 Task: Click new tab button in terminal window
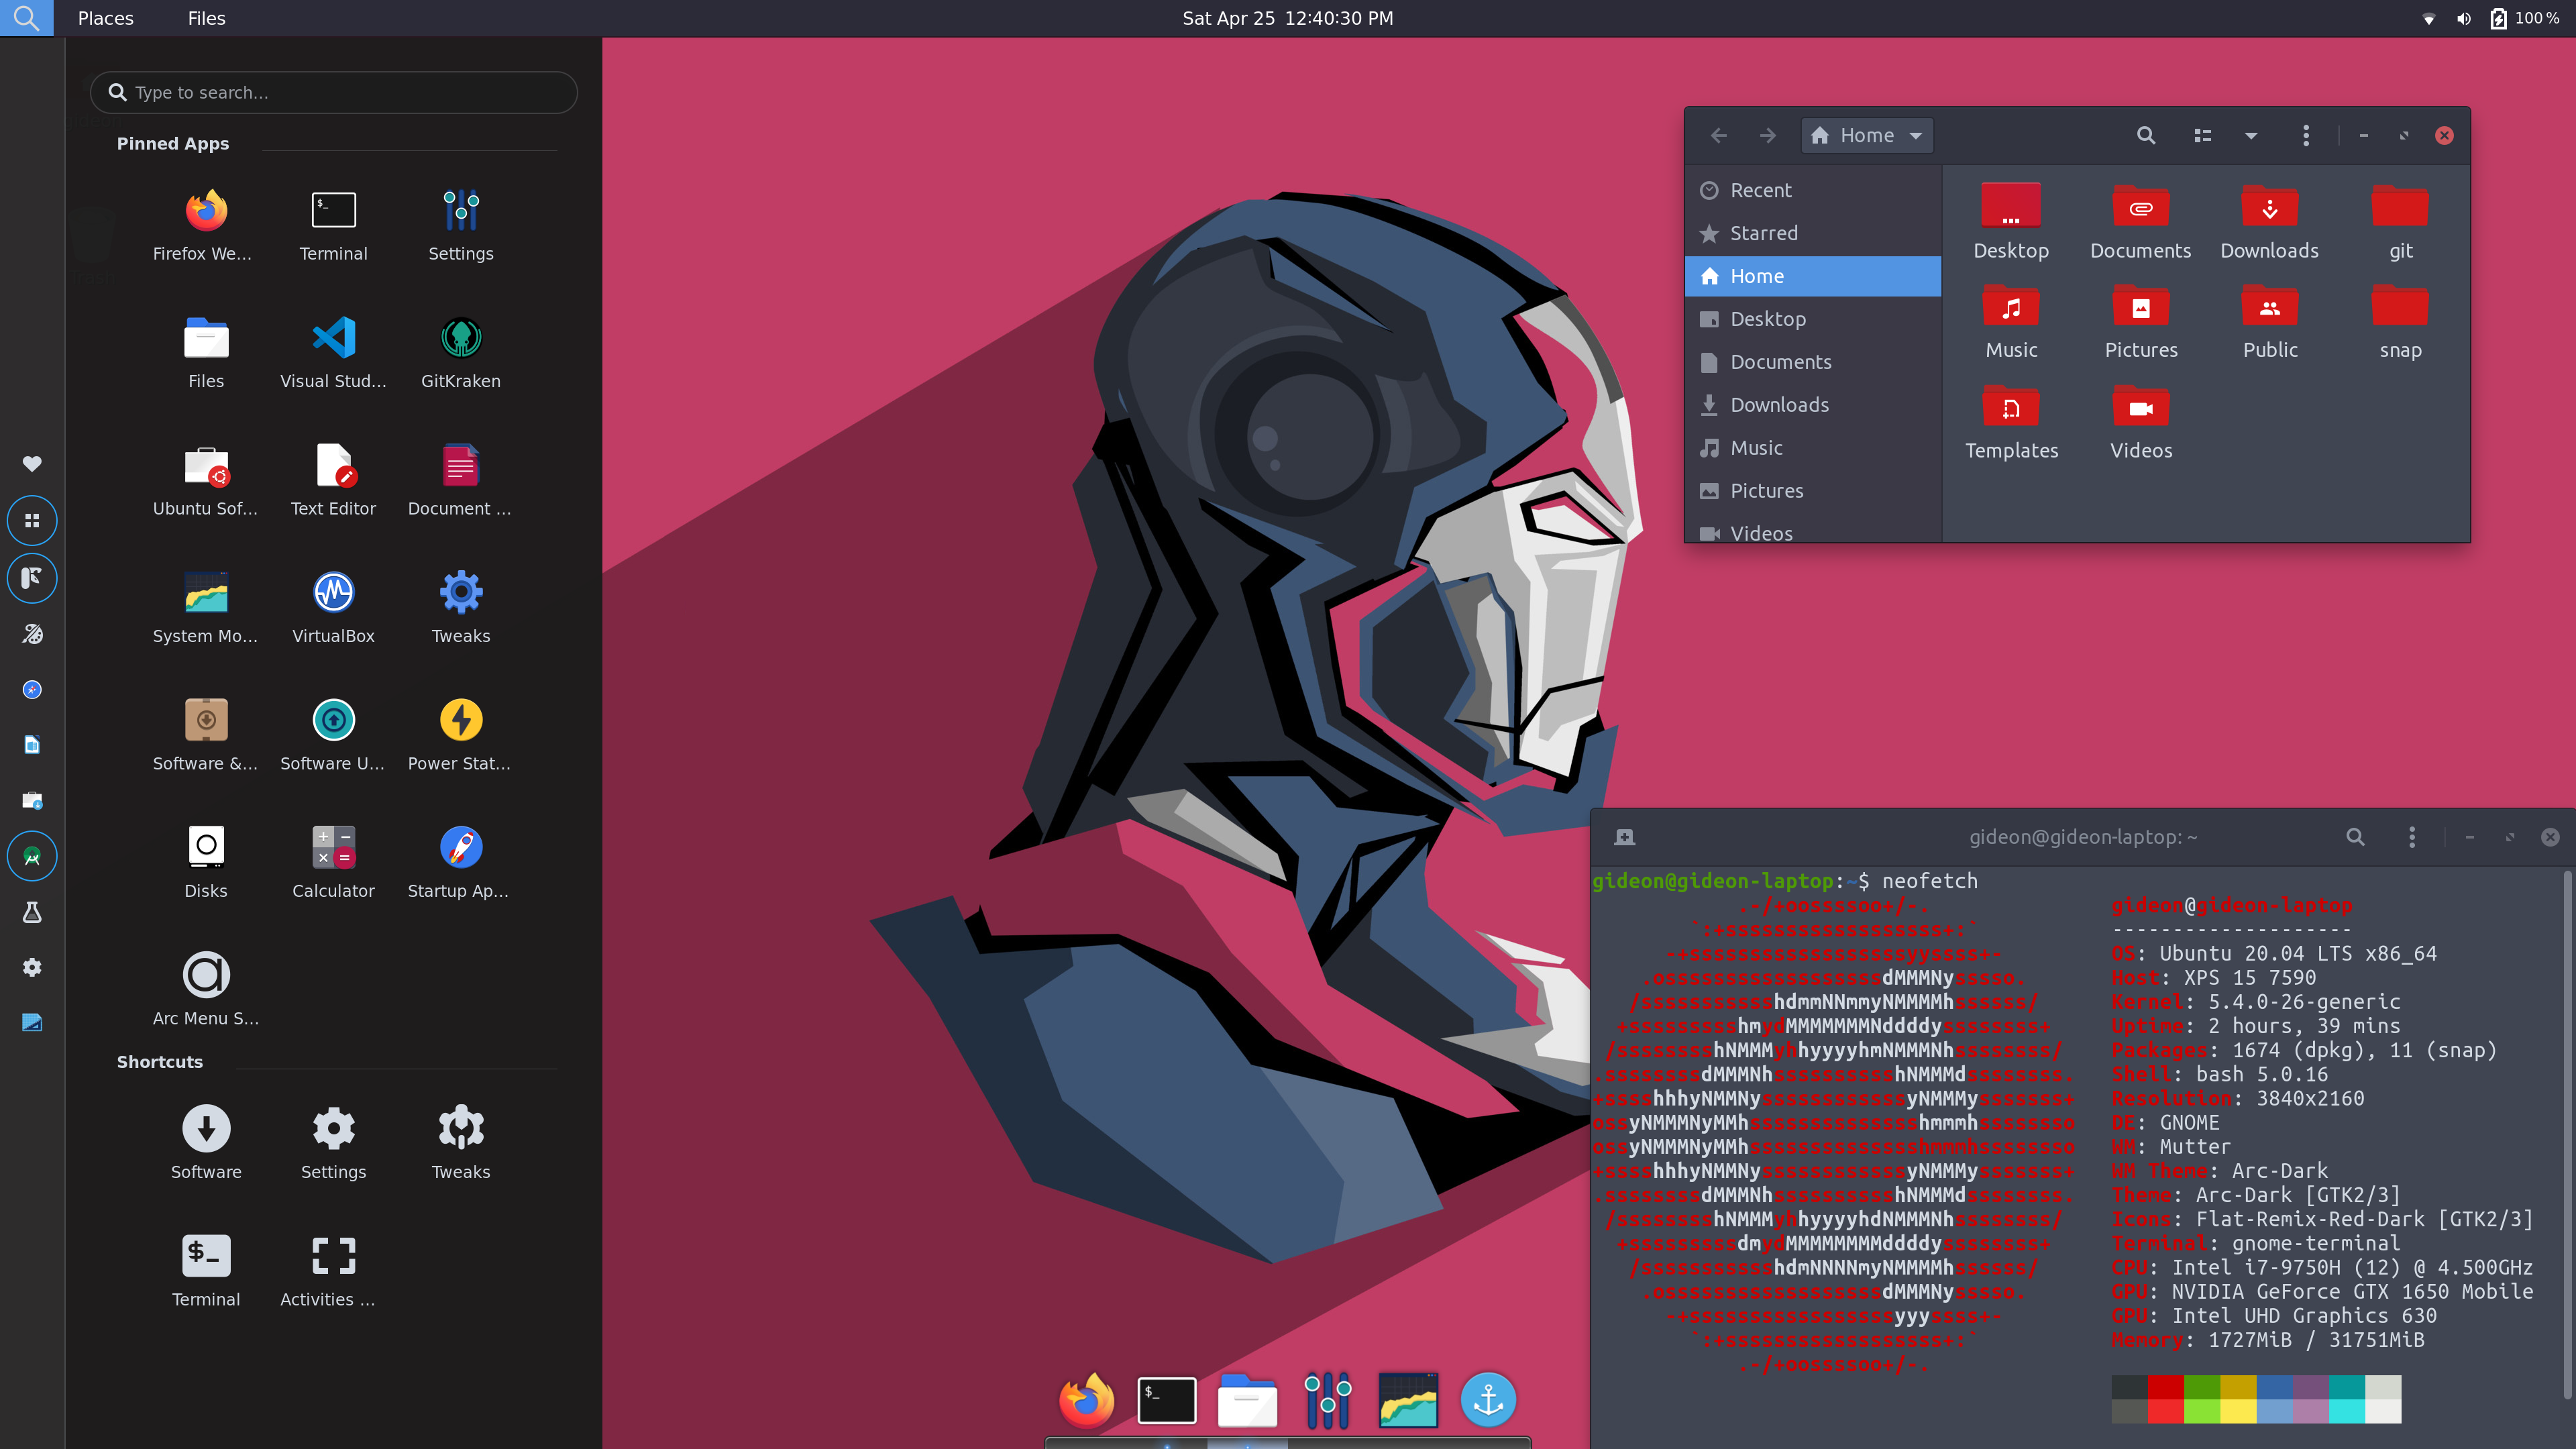tap(1624, 837)
